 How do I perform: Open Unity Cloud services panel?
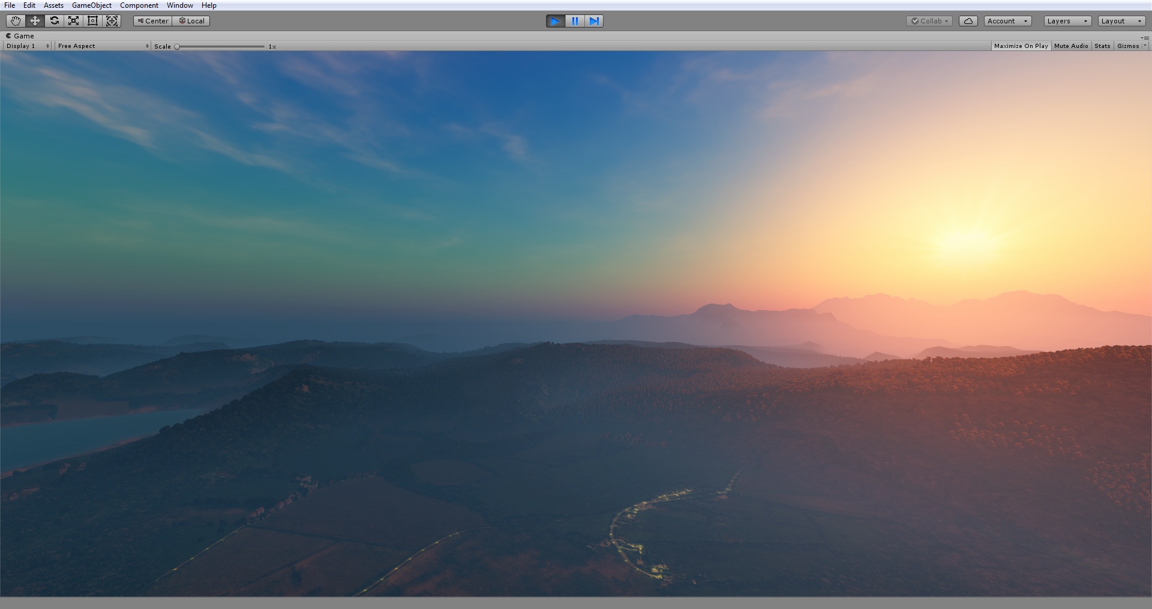click(x=968, y=20)
